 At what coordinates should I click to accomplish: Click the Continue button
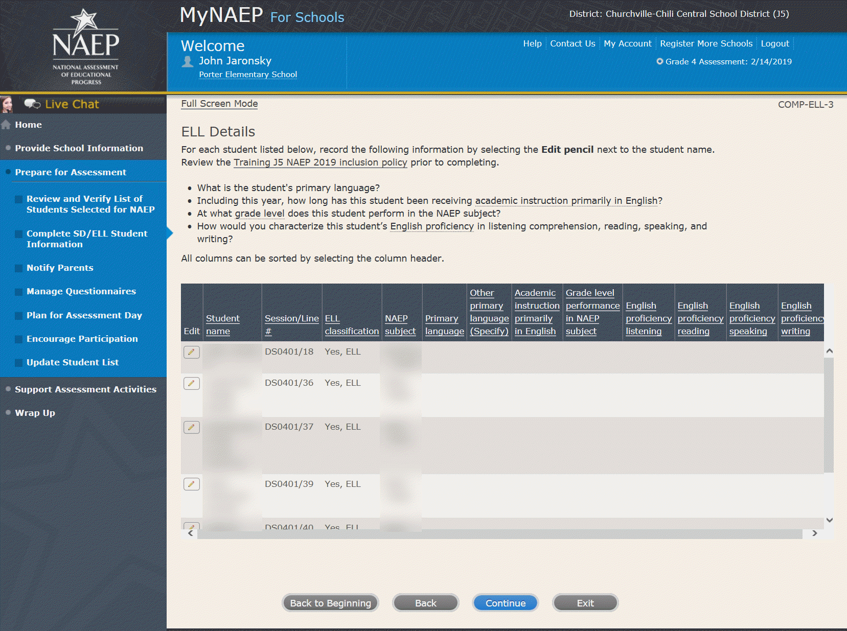[506, 603]
